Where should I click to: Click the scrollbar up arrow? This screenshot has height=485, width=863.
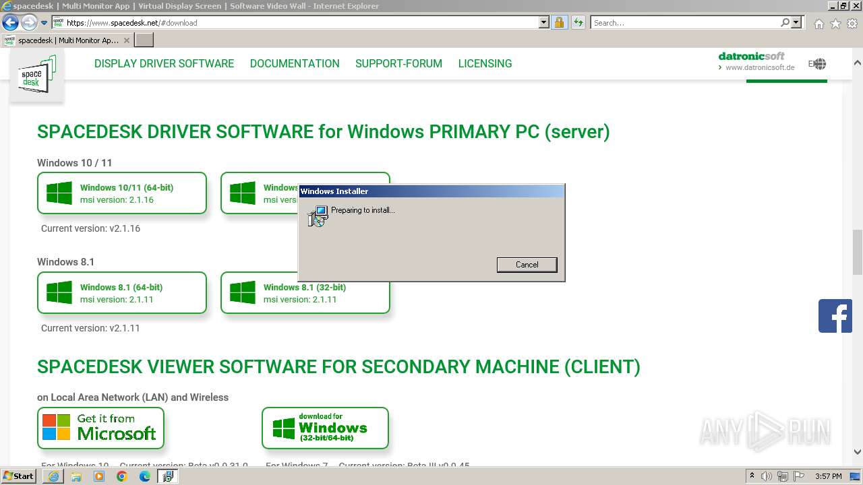click(x=858, y=62)
